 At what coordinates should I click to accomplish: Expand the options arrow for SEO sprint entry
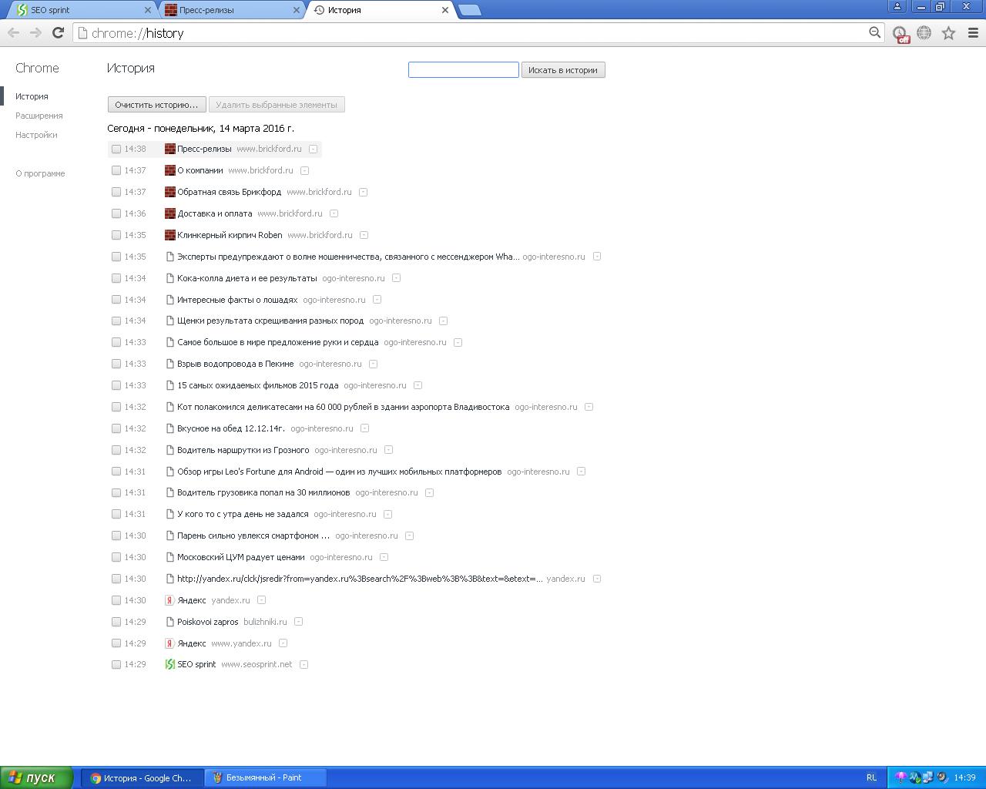(x=304, y=664)
